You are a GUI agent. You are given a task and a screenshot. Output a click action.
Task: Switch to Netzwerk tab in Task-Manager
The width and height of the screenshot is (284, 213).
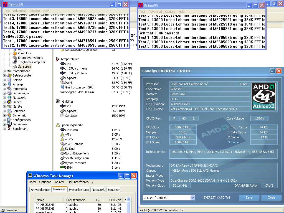98,190
